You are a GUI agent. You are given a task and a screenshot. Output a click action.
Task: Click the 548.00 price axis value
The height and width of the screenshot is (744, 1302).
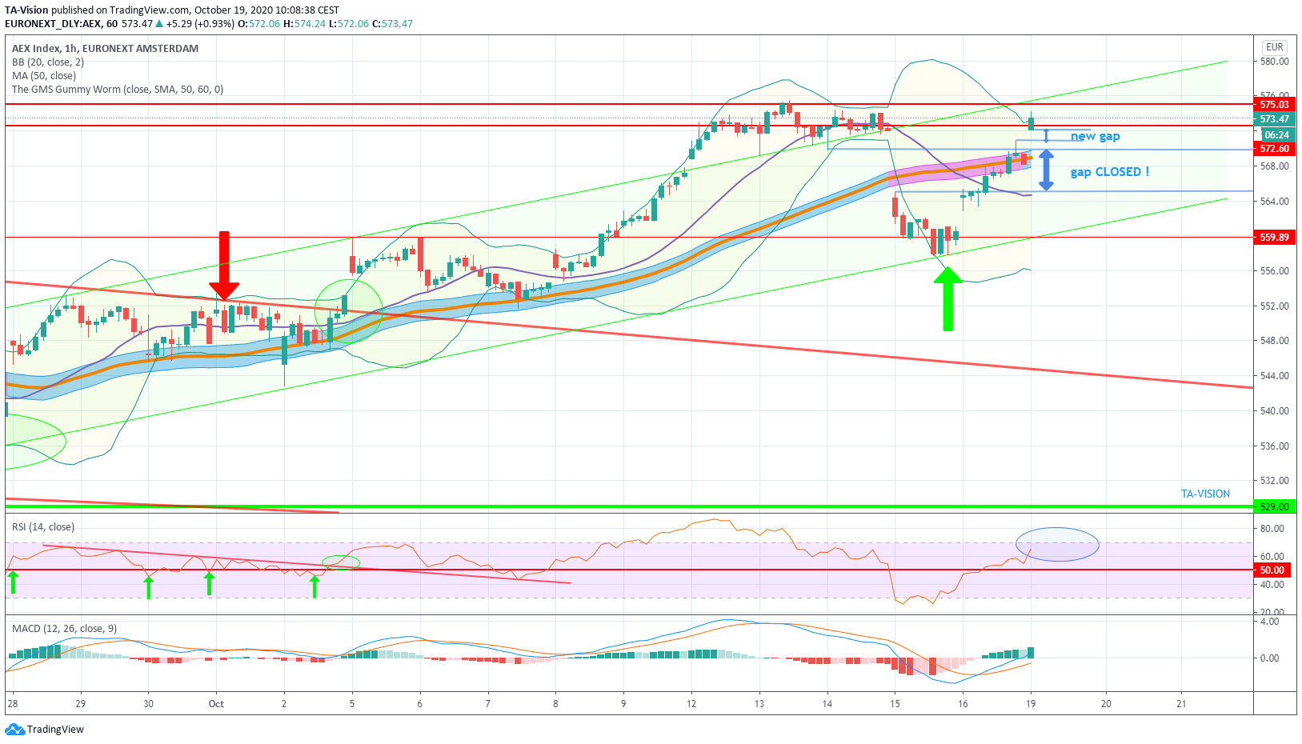click(x=1274, y=340)
